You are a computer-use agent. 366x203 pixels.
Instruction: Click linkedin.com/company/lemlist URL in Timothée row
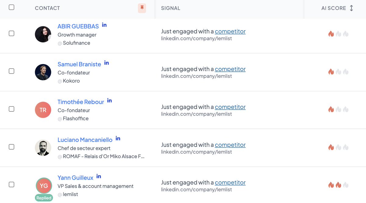tap(196, 114)
